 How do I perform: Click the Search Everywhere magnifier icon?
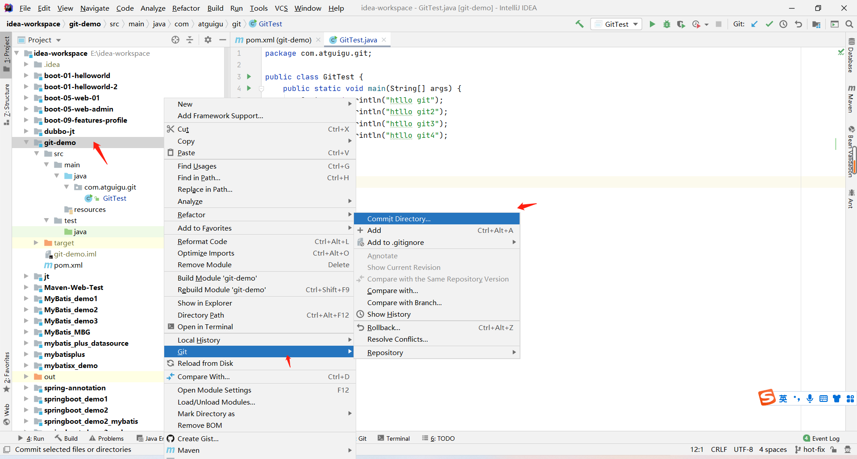click(849, 24)
